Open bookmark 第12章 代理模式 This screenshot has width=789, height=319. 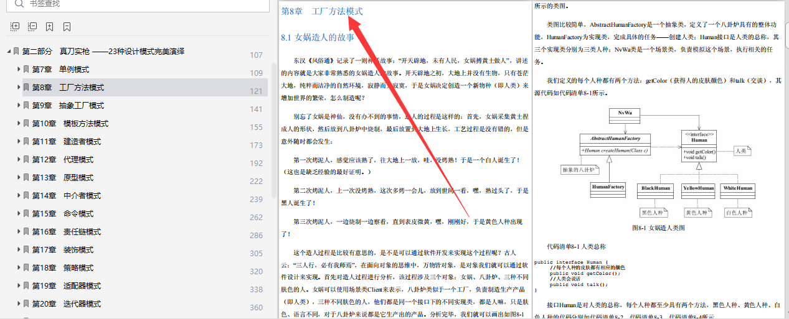tap(63, 160)
